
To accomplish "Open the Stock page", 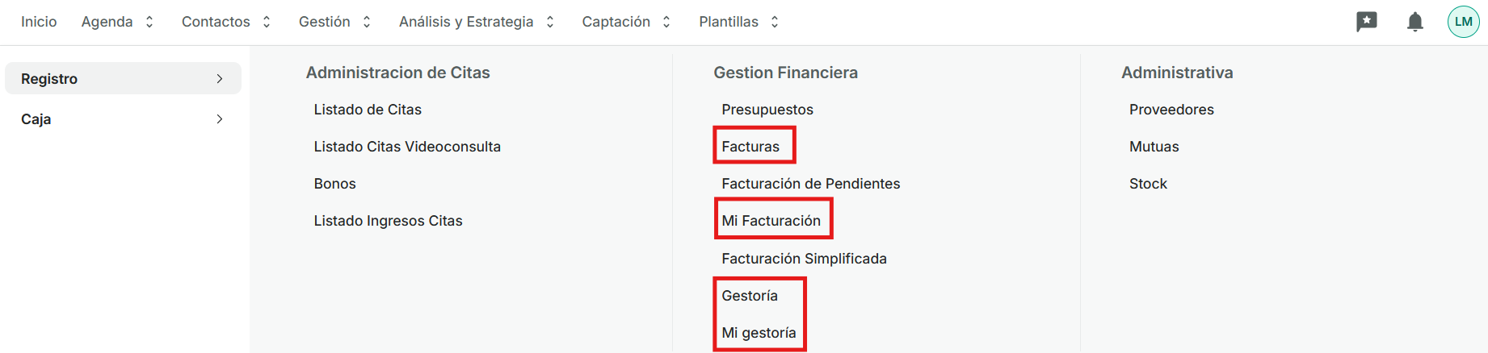I will 1148,184.
